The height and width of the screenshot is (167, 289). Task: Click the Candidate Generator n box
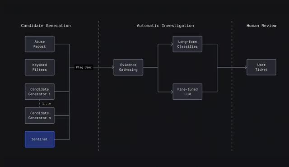pos(40,116)
